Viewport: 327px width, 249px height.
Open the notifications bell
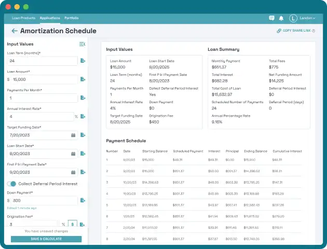281,18
